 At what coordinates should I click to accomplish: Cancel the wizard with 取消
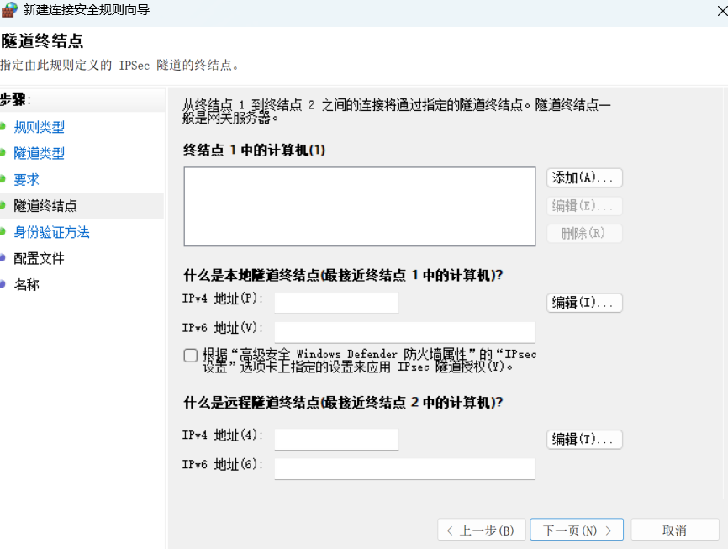[x=674, y=530]
